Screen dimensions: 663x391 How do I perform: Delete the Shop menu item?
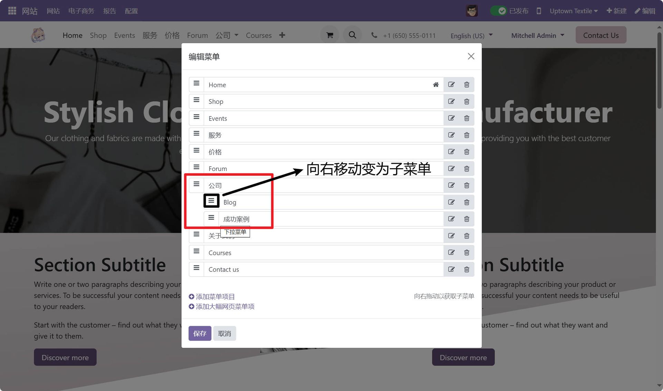click(467, 101)
